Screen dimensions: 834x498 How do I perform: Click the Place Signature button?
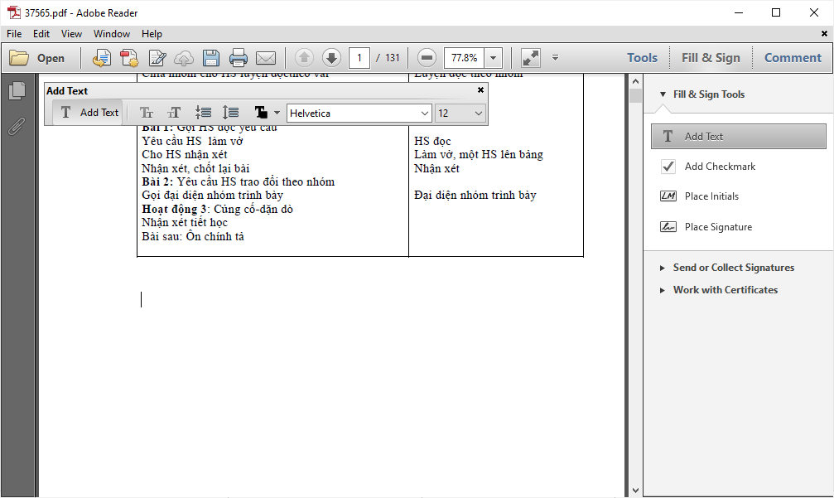point(717,227)
